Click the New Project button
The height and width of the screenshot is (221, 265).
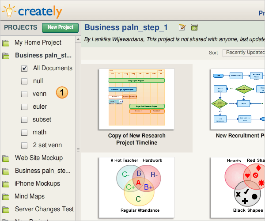pos(61,28)
